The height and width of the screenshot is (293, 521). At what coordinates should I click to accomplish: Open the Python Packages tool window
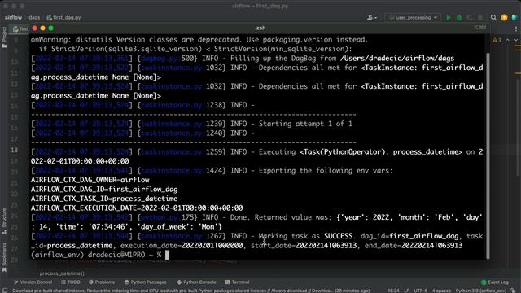tap(145, 282)
